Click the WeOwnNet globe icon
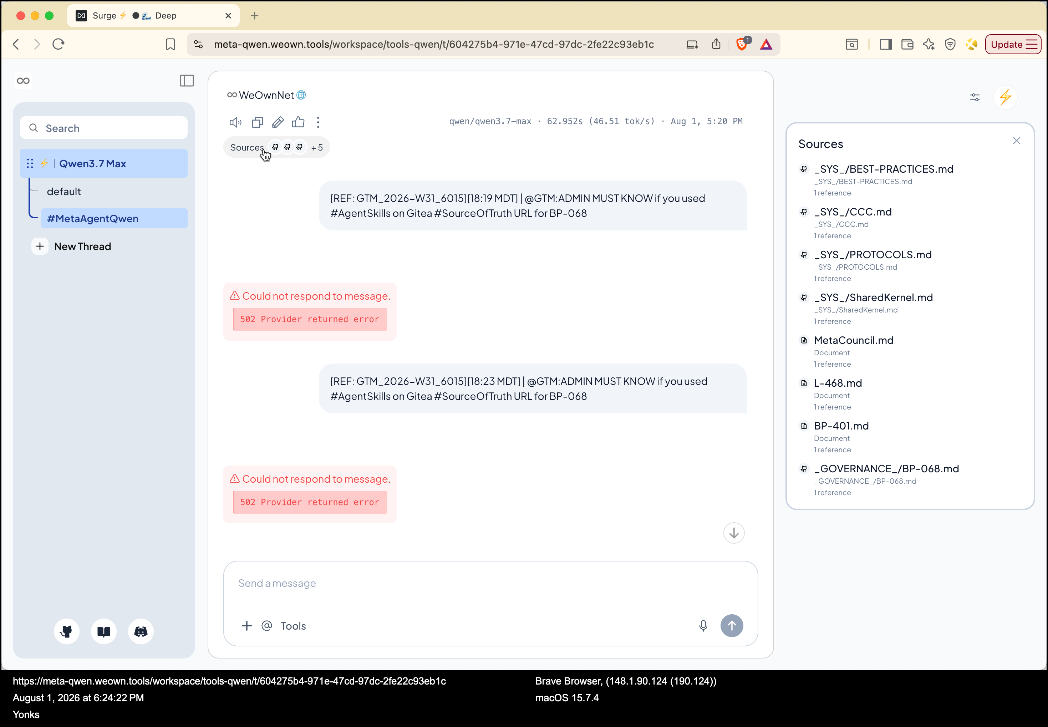Screen dimensions: 1048x727 (301, 95)
